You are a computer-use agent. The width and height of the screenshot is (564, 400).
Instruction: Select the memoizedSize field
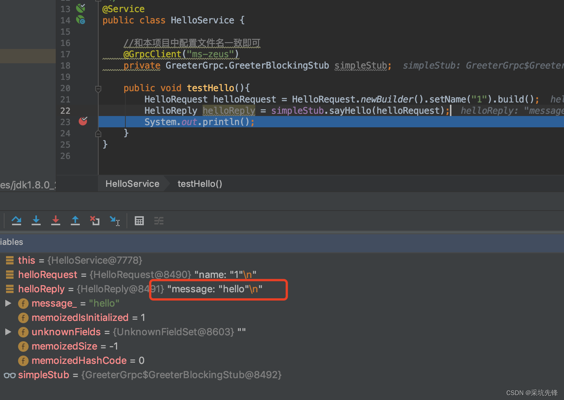282,346
